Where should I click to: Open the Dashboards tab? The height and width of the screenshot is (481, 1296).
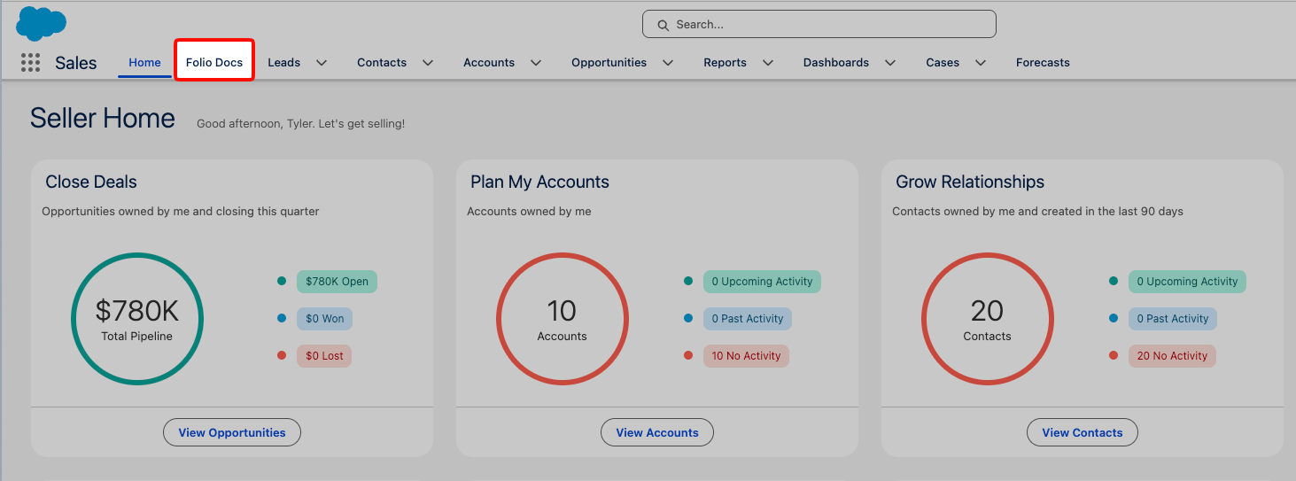coord(836,63)
